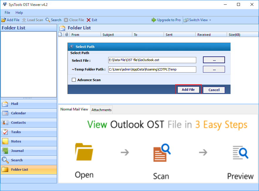
Task: Sort by the Received column header
Action: tap(211, 35)
